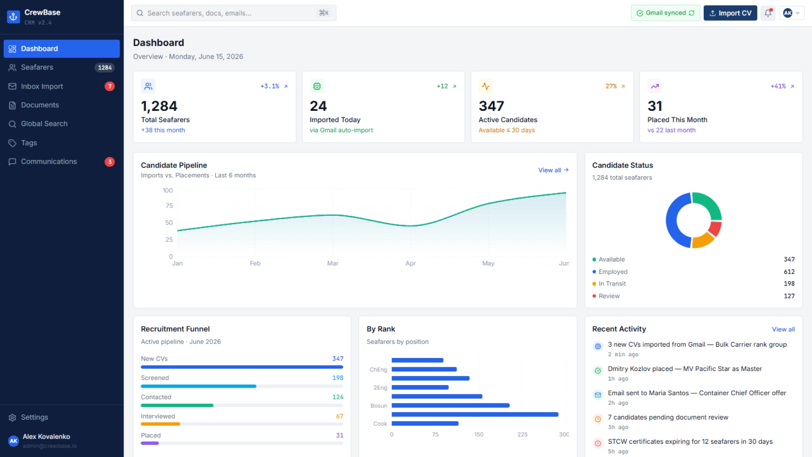Click the Gmail sync refresh icon

[691, 13]
